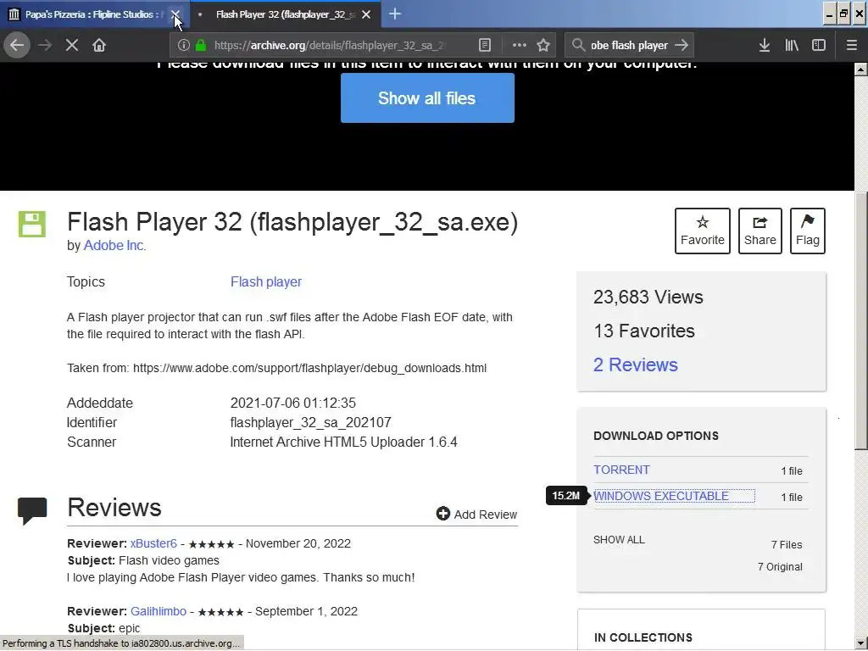Viewport: 868px width, 651px height.
Task: Click the green padlock security icon
Action: 200,46
